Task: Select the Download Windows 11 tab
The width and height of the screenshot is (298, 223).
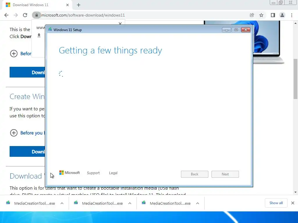Action: (x=37, y=5)
